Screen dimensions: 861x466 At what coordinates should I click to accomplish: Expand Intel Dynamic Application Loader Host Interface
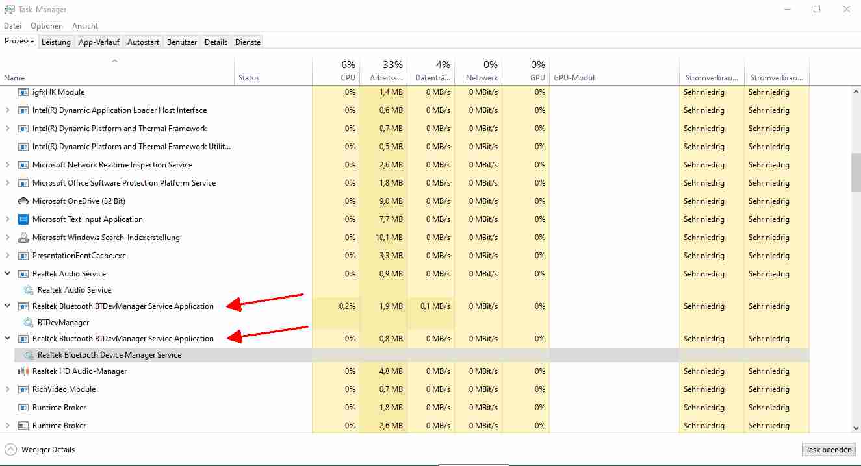click(8, 110)
